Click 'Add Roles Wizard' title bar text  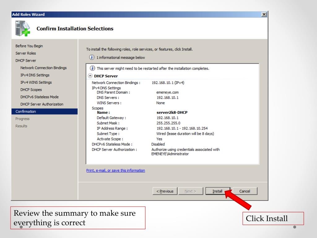pyautogui.click(x=28, y=14)
